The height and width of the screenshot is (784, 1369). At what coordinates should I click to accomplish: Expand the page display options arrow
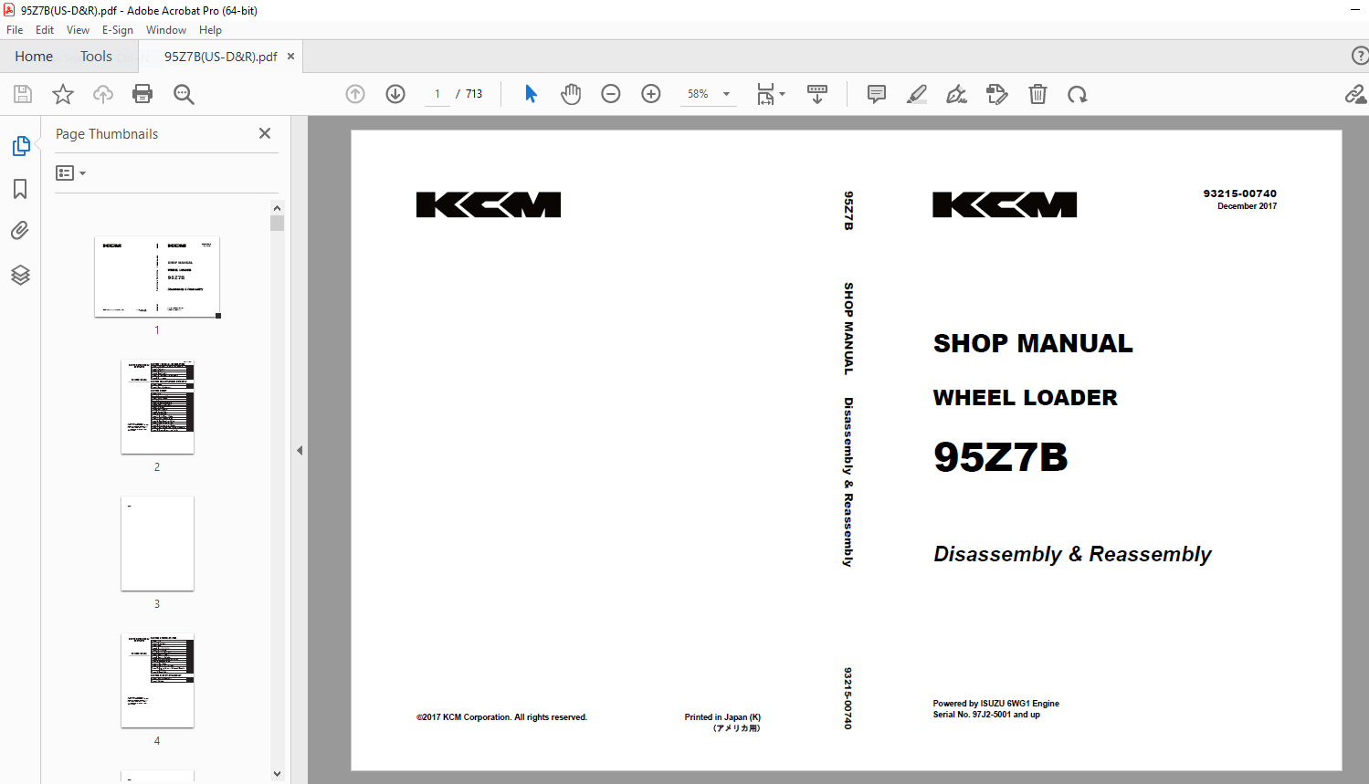click(x=782, y=94)
